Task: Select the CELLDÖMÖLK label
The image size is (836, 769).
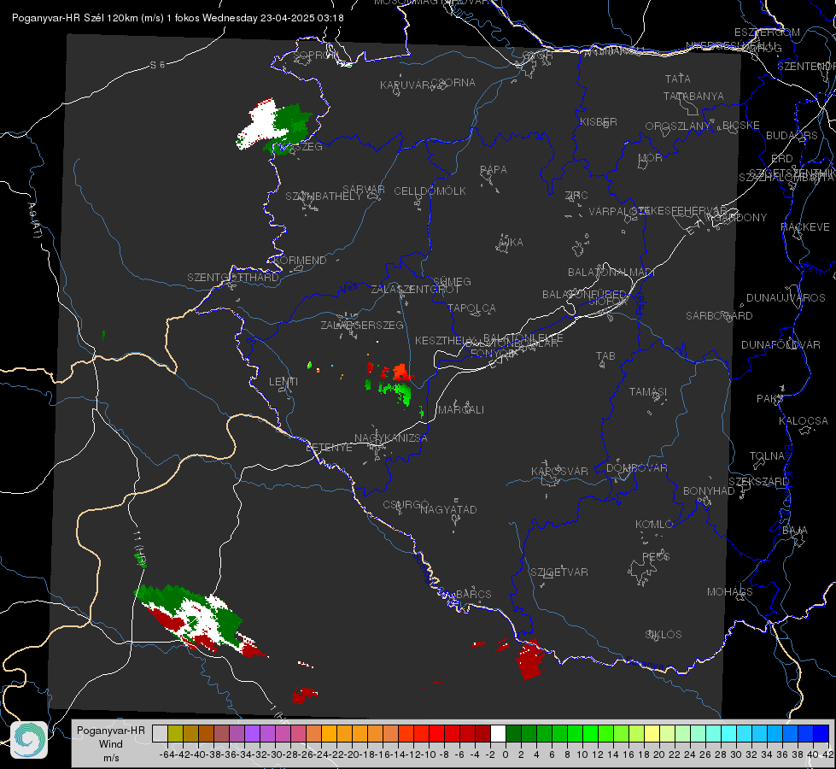Action: [x=430, y=191]
